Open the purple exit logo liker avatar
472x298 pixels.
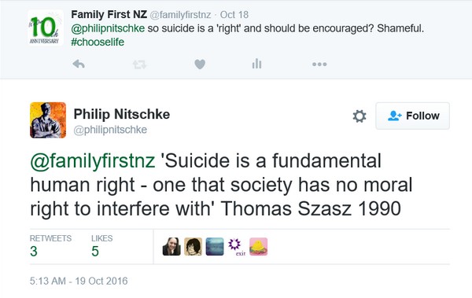coord(237,247)
